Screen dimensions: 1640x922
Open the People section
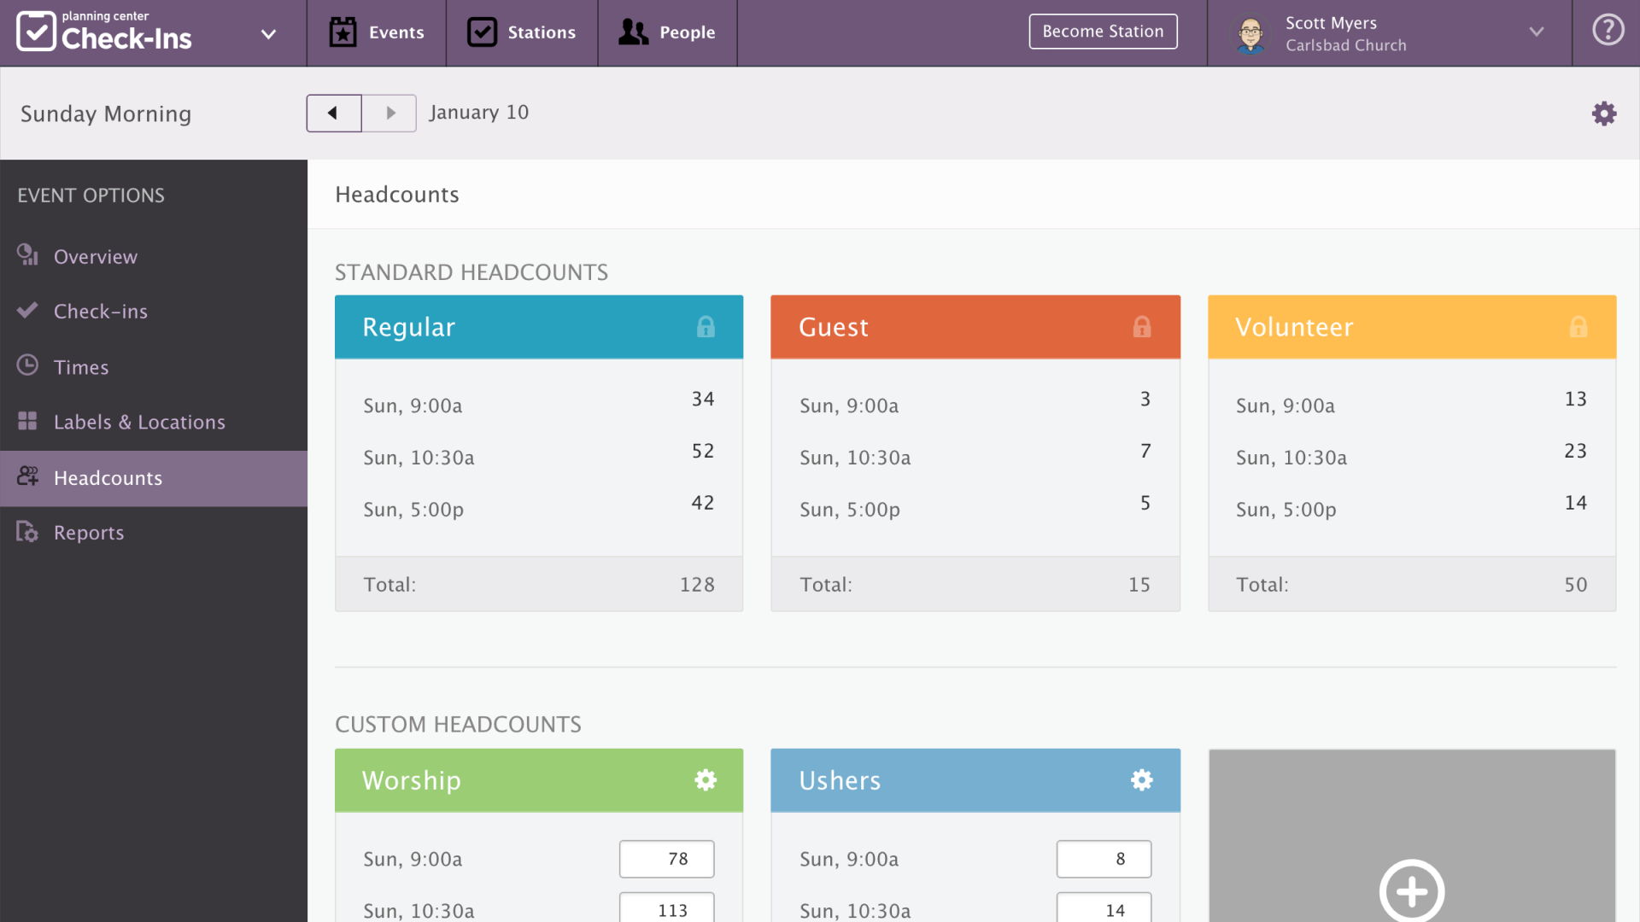click(667, 32)
